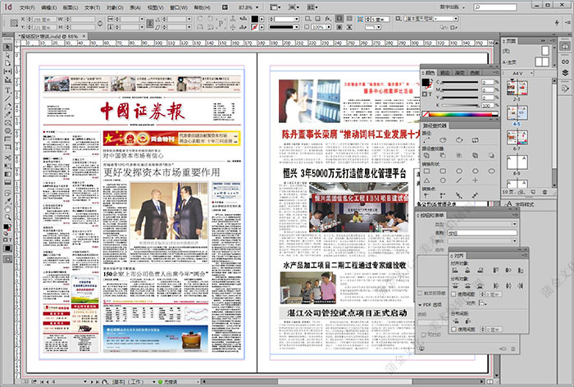Tick the 可打印 checkbox
This screenshot has width=574, height=387.
(x=424, y=335)
